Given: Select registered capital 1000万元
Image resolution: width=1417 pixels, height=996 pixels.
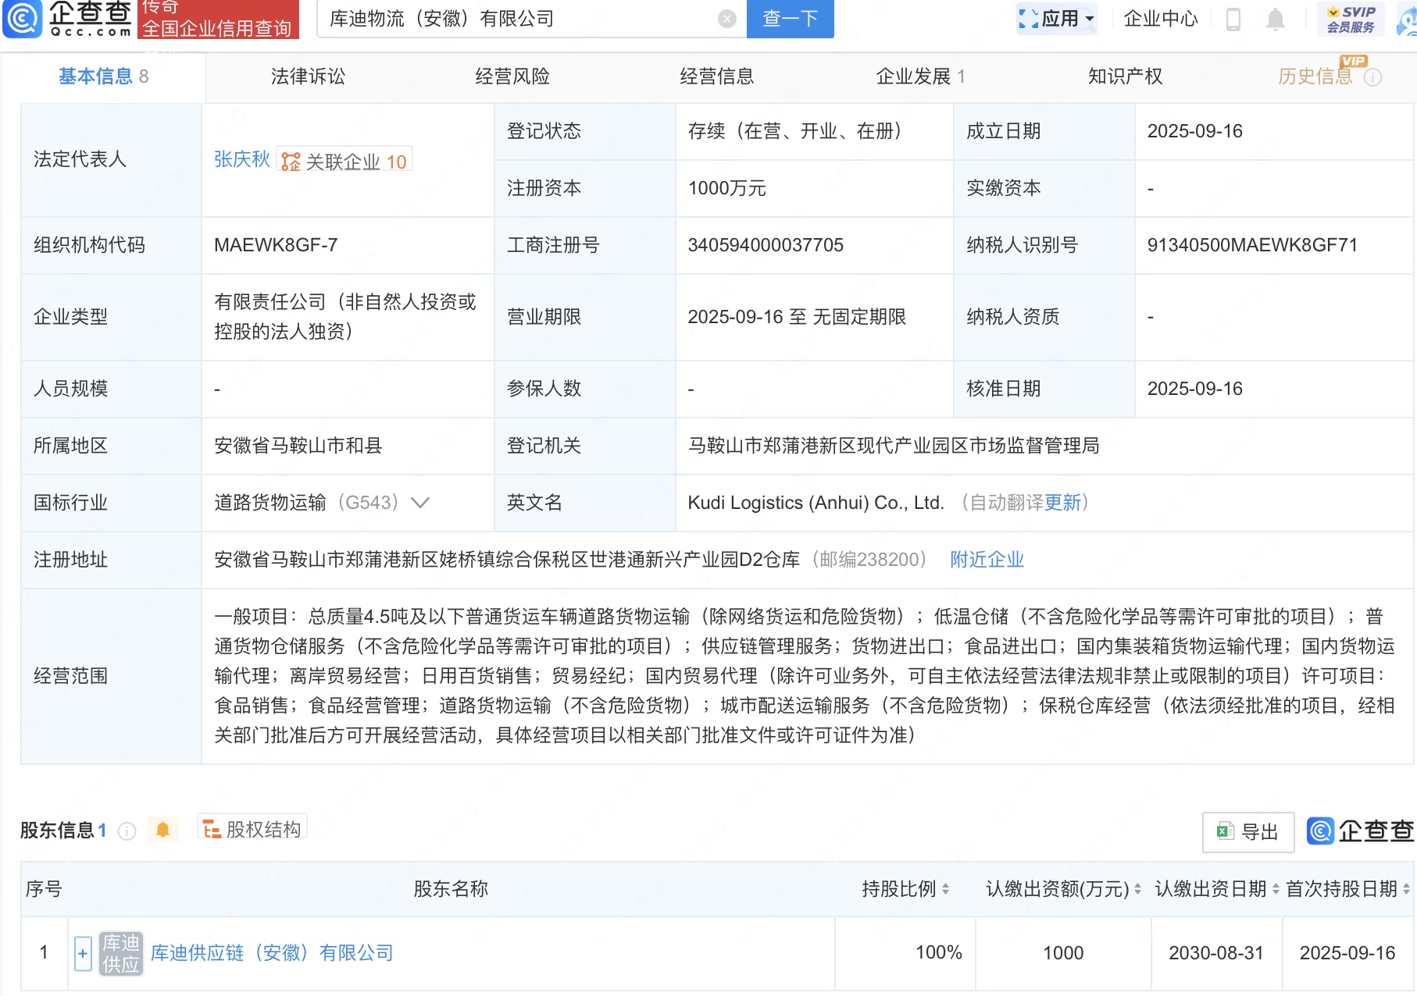Looking at the screenshot, I should [726, 188].
